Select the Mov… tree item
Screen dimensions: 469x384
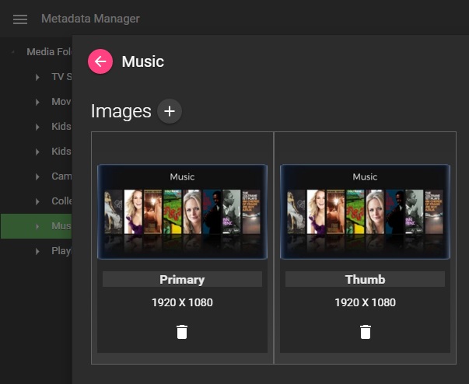(x=61, y=102)
